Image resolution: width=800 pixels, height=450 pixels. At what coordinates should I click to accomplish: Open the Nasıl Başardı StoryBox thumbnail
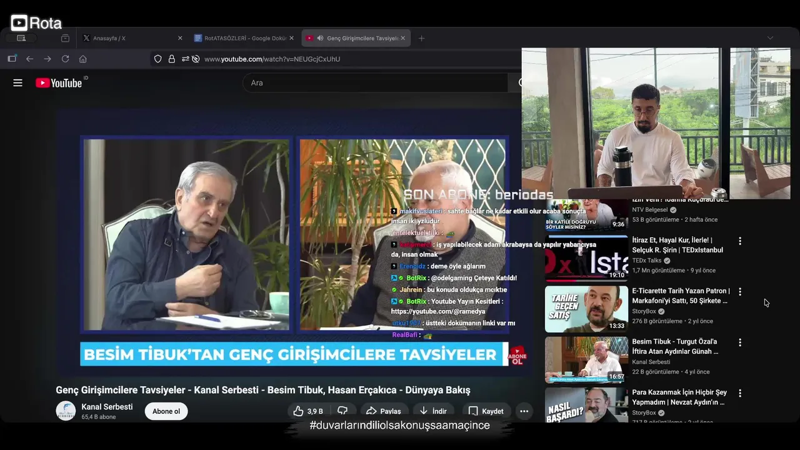586,405
